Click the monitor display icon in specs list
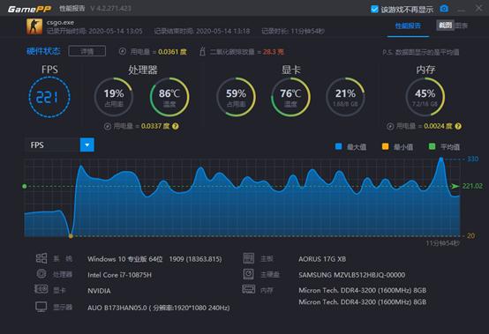The height and width of the screenshot is (334, 489). 41,307
